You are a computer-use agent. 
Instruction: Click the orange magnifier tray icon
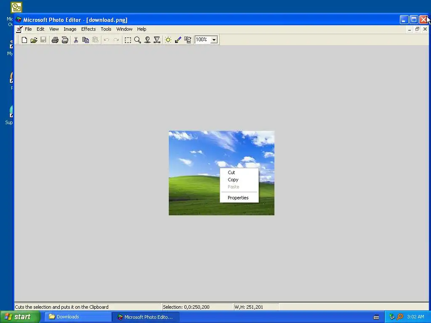(x=400, y=317)
